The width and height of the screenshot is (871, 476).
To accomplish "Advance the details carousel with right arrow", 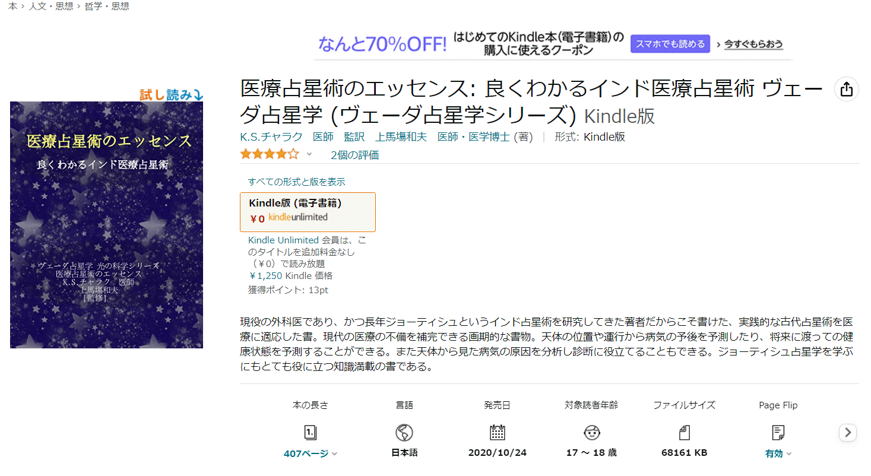I will click(x=848, y=433).
